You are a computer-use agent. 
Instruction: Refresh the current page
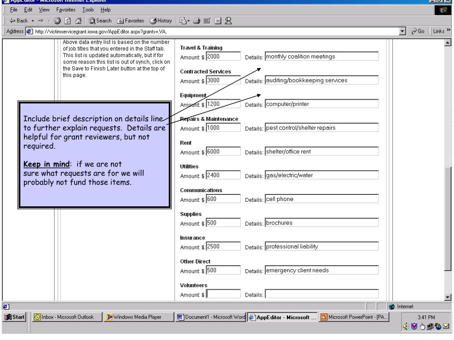tap(68, 21)
